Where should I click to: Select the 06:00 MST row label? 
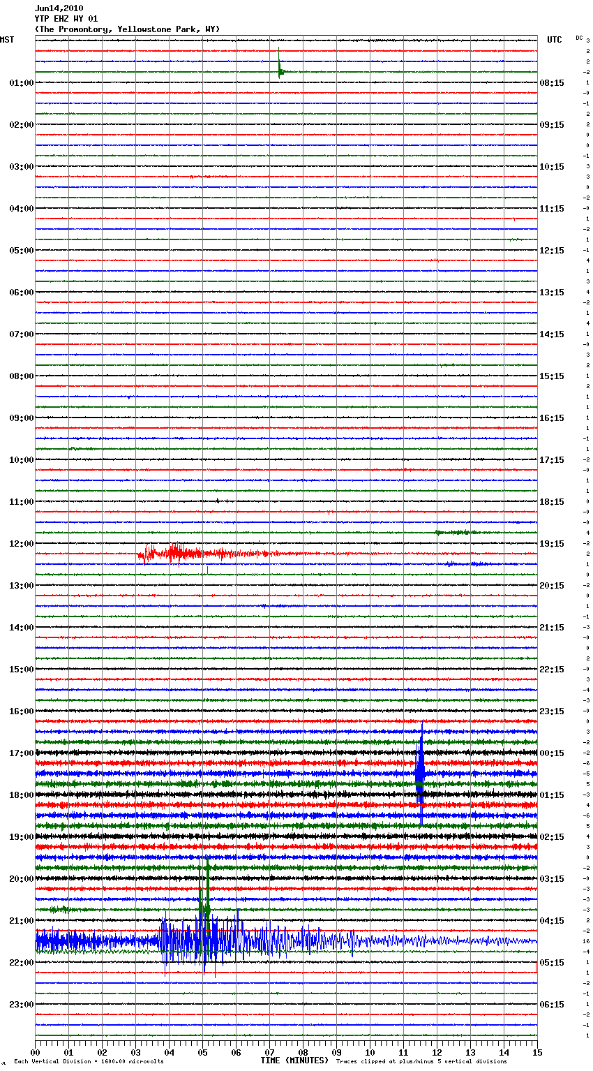pos(21,293)
